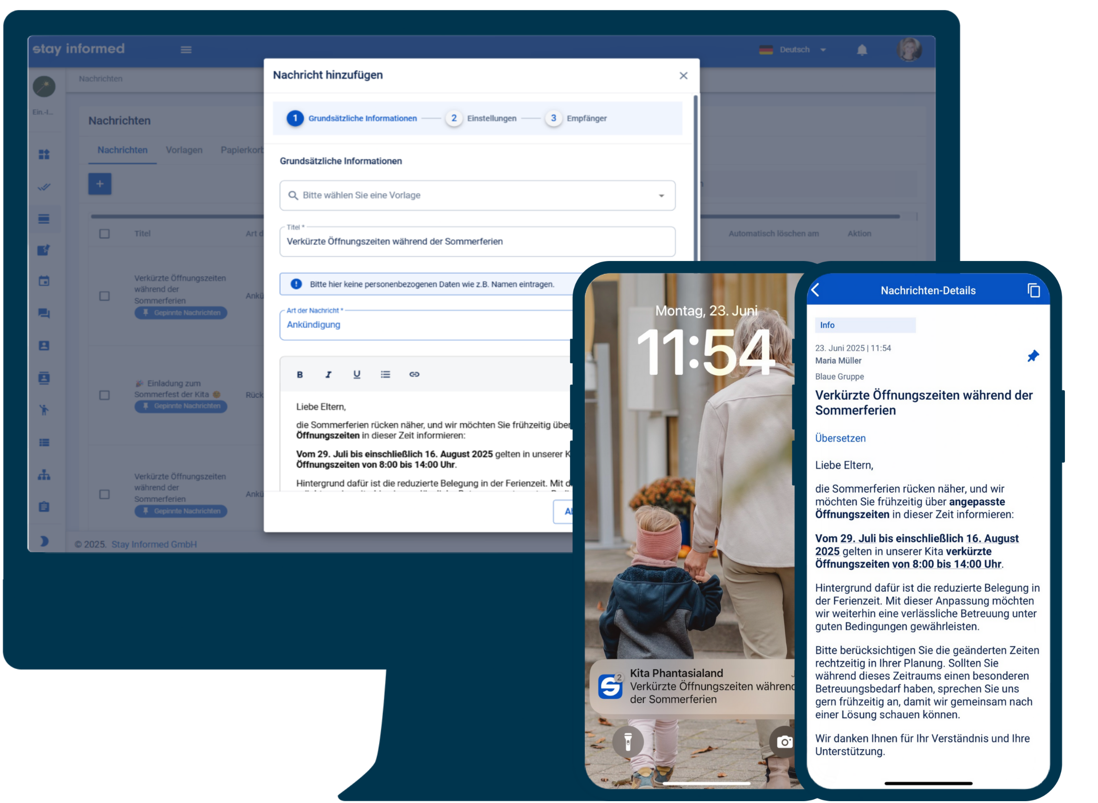The width and height of the screenshot is (1098, 803).
Task: Tap the copy icon in Nachrichten-Details header
Action: 1033,290
